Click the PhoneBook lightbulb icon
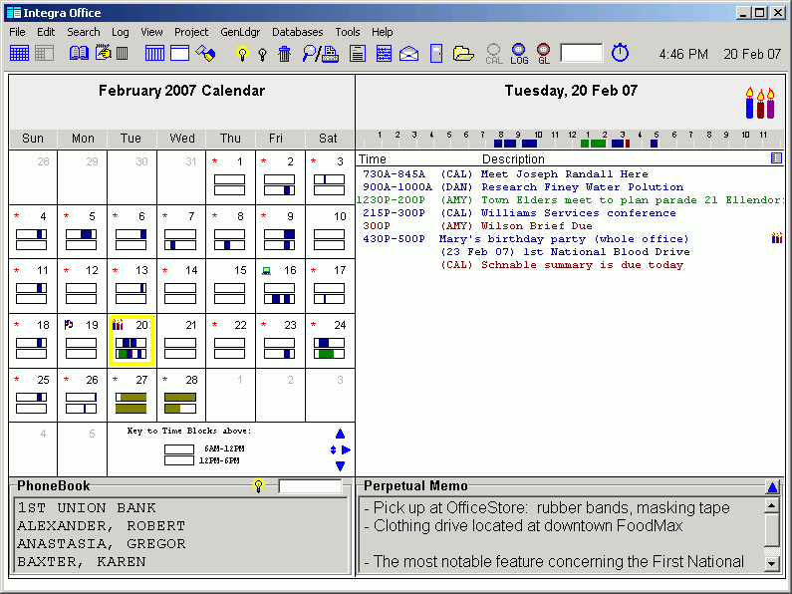 (x=258, y=486)
